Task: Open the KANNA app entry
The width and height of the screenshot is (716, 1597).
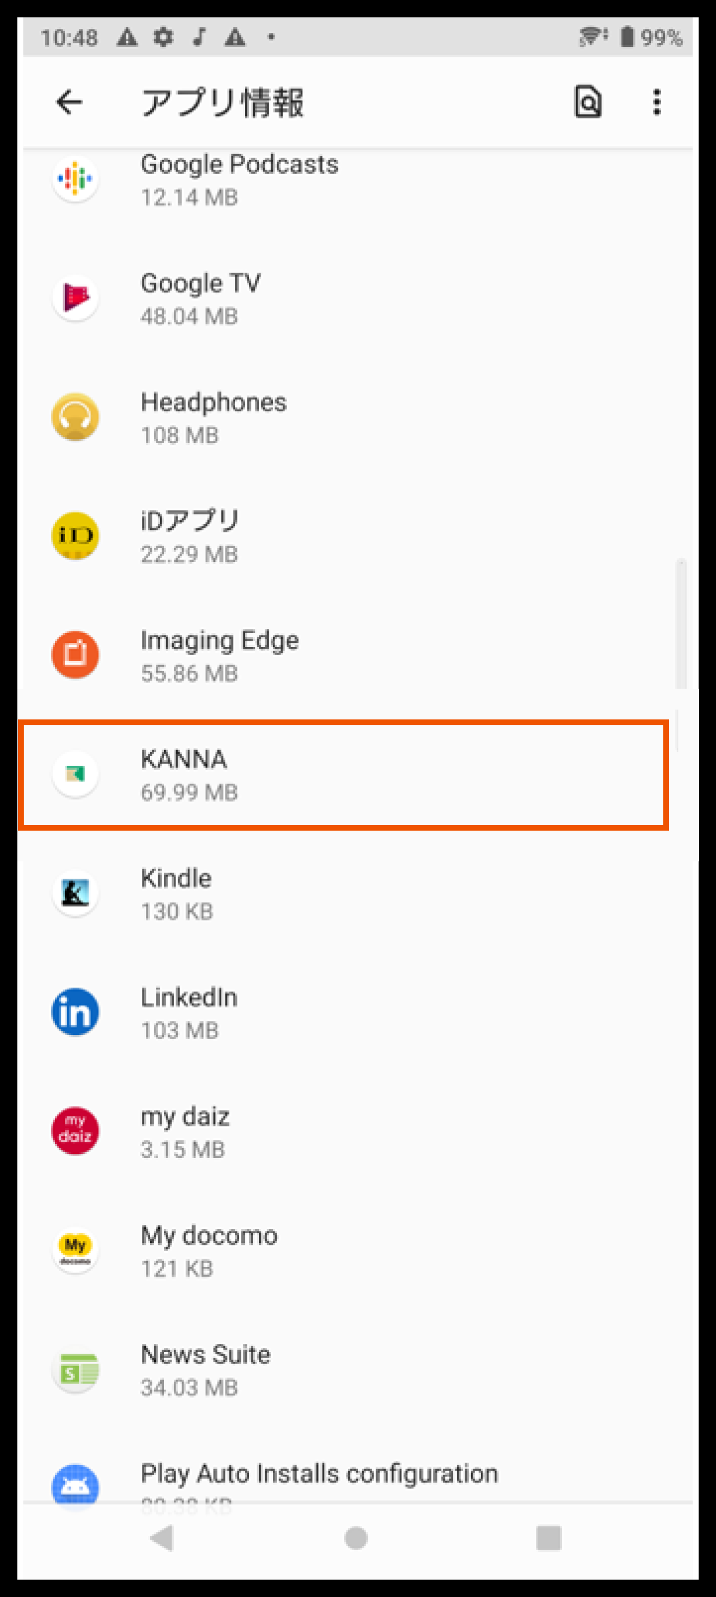Action: [x=344, y=774]
